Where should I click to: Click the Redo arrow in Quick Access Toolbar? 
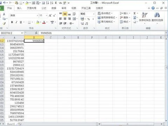(x=10, y=3)
